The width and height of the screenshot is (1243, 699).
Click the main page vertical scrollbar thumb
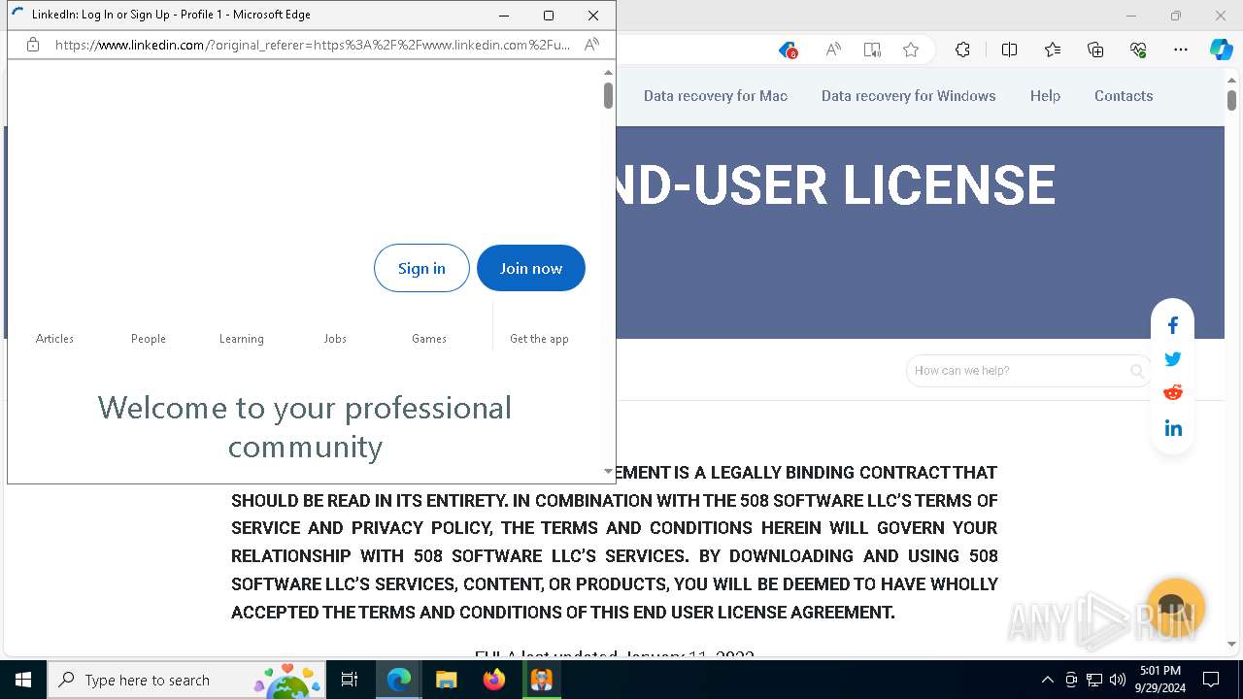click(1231, 100)
